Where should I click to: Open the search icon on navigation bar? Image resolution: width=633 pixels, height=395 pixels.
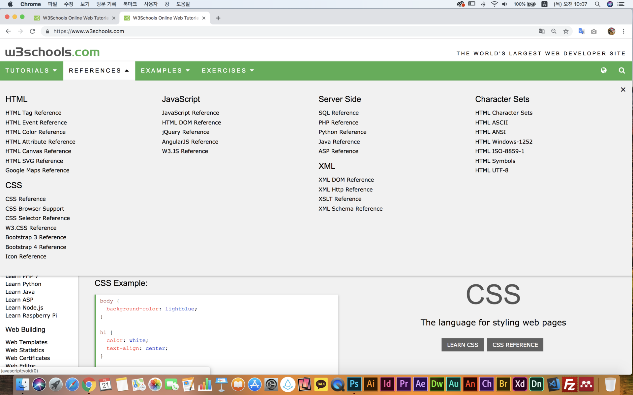tap(622, 70)
